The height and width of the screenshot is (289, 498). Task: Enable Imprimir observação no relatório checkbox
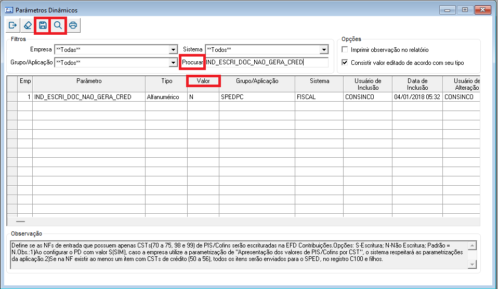[345, 49]
